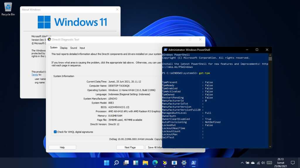Image resolution: width=300 pixels, height=168 pixels.
Task: Click the DirectX Diagnostic Tool title text
Action: tap(66, 40)
